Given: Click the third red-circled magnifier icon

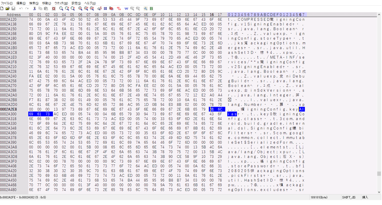Looking at the screenshot, I should coord(92,9).
